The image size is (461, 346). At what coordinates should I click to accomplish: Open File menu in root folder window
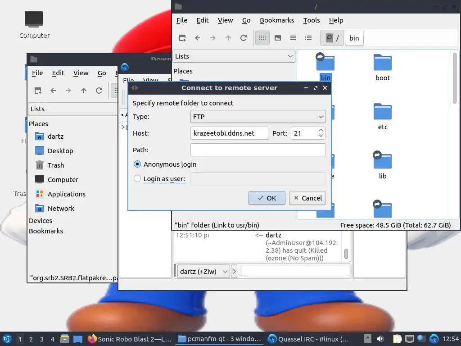click(182, 20)
